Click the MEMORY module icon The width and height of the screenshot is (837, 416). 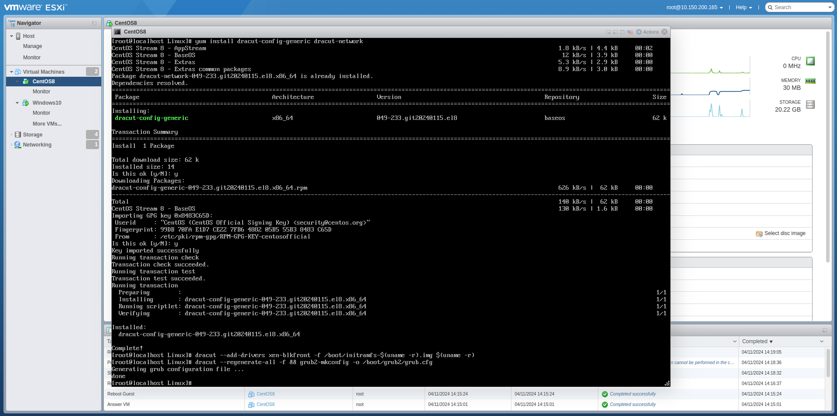810,81
